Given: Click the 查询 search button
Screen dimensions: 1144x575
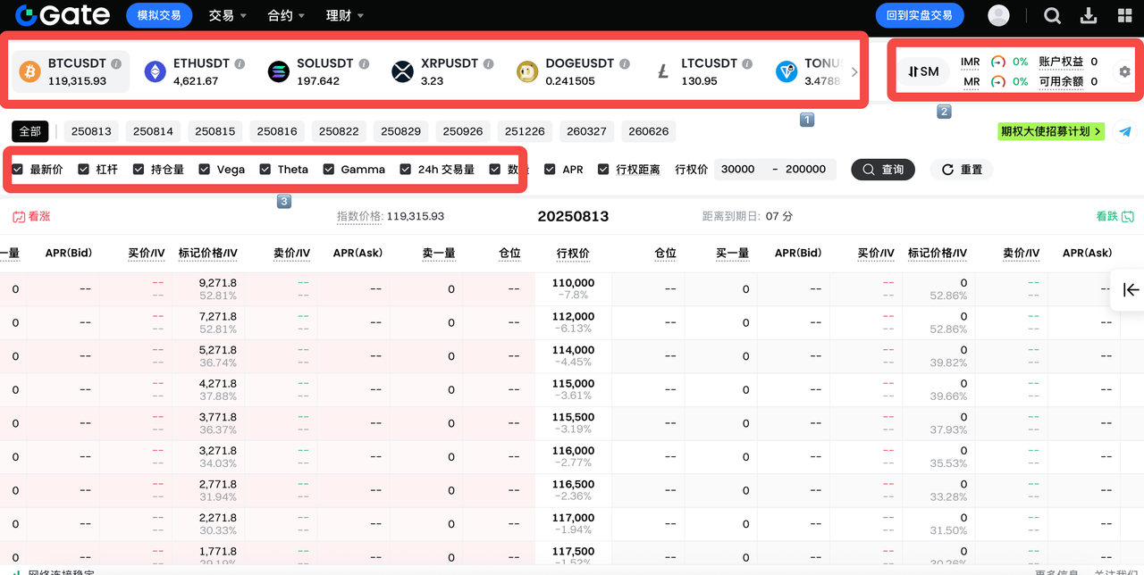Looking at the screenshot, I should (x=882, y=169).
